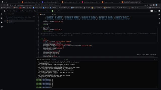The image size is (161, 90).
Task: Open the Support menu
Action: (x=36, y=11)
